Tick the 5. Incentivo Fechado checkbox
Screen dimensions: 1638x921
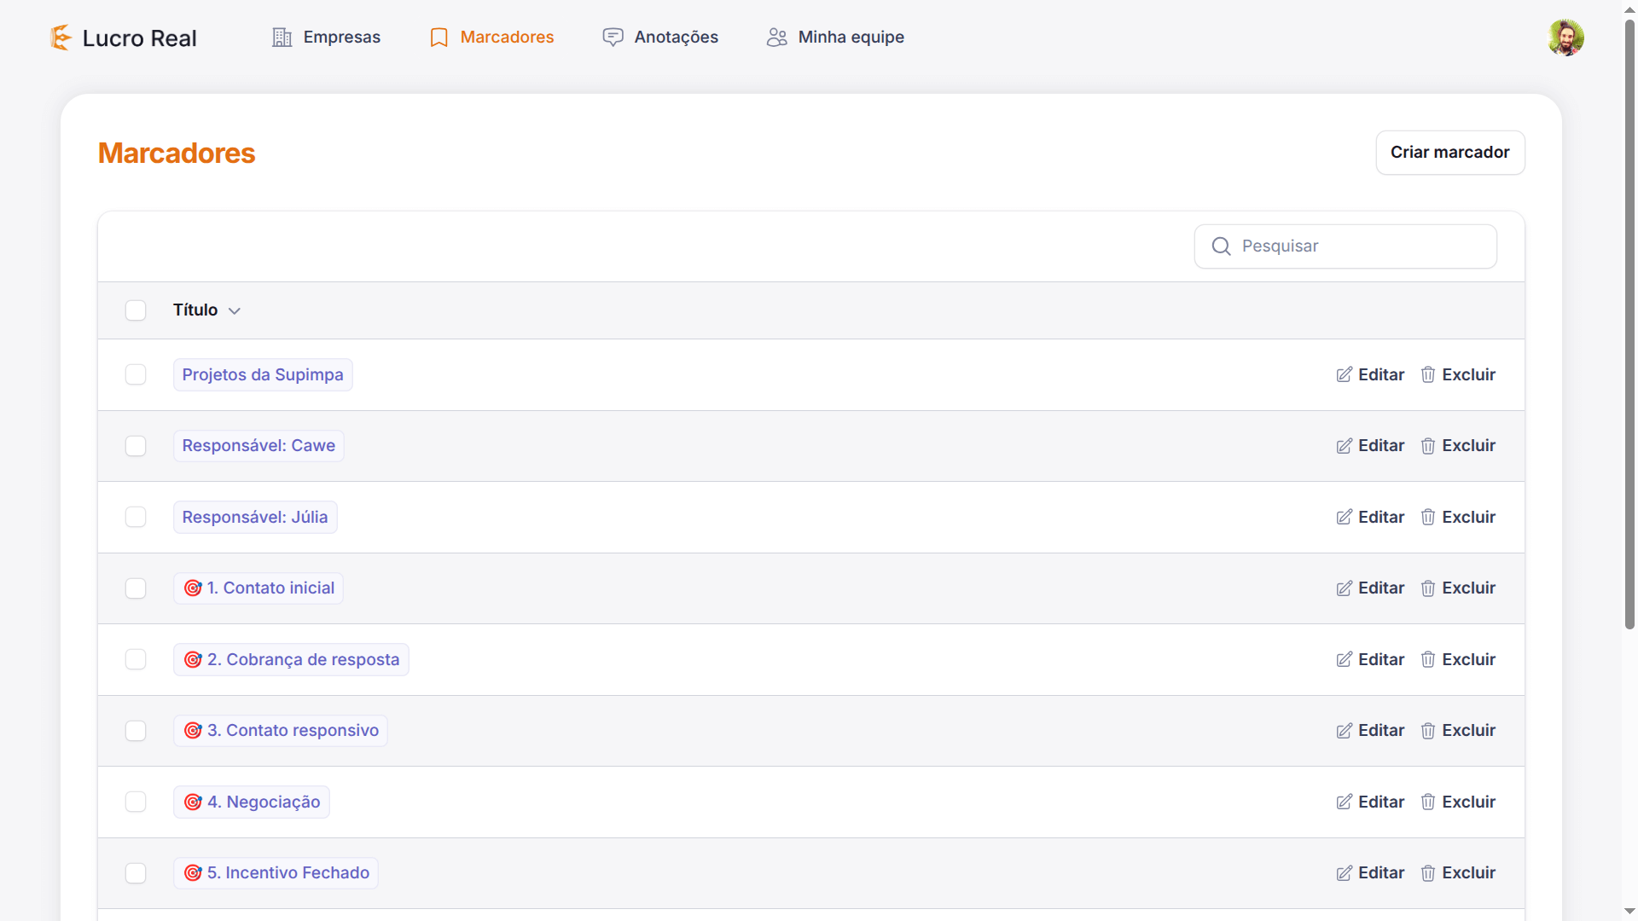click(x=136, y=873)
